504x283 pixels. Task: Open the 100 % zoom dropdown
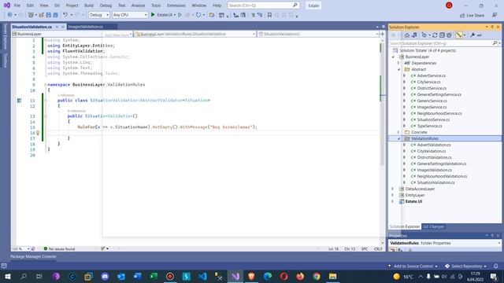click(x=20, y=248)
